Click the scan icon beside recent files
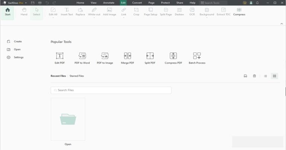 [x=245, y=76]
